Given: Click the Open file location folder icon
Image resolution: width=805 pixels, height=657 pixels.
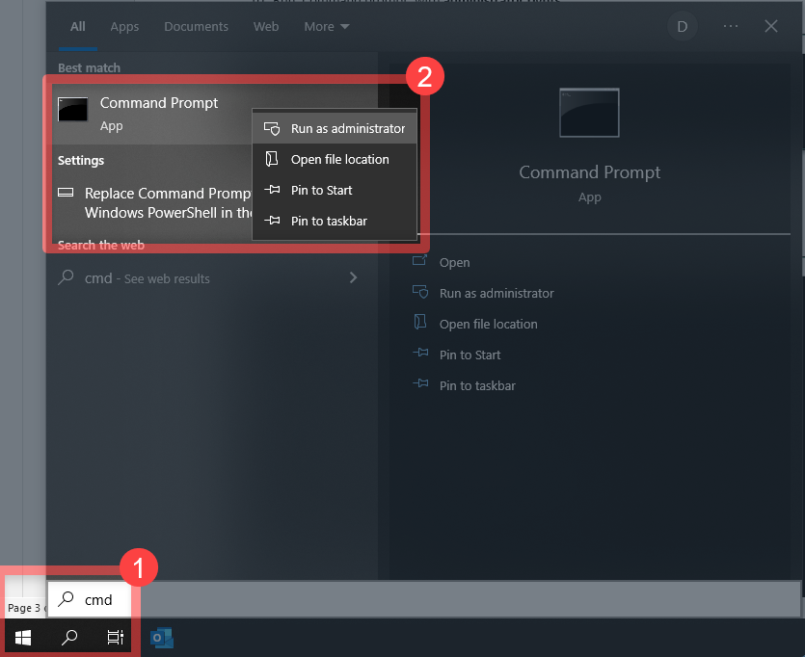Looking at the screenshot, I should pos(271,159).
